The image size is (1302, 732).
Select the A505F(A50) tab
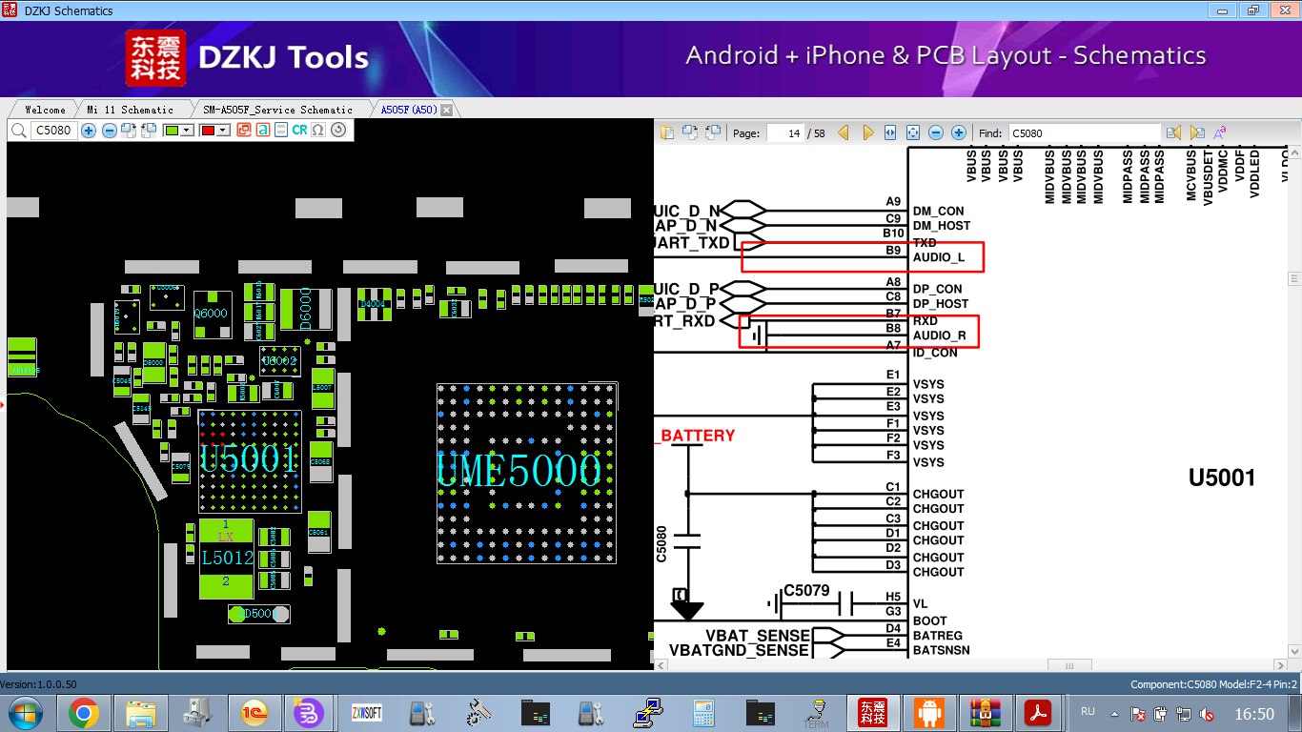[x=409, y=110]
